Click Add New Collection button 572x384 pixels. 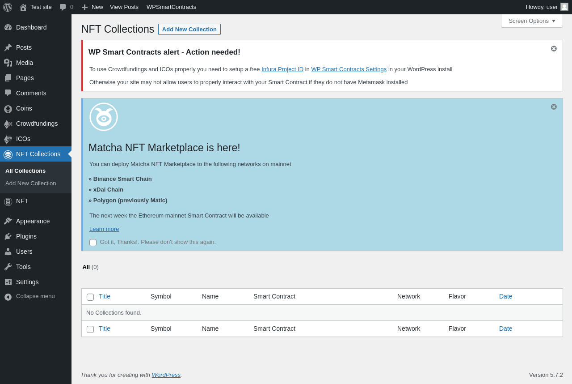(189, 30)
